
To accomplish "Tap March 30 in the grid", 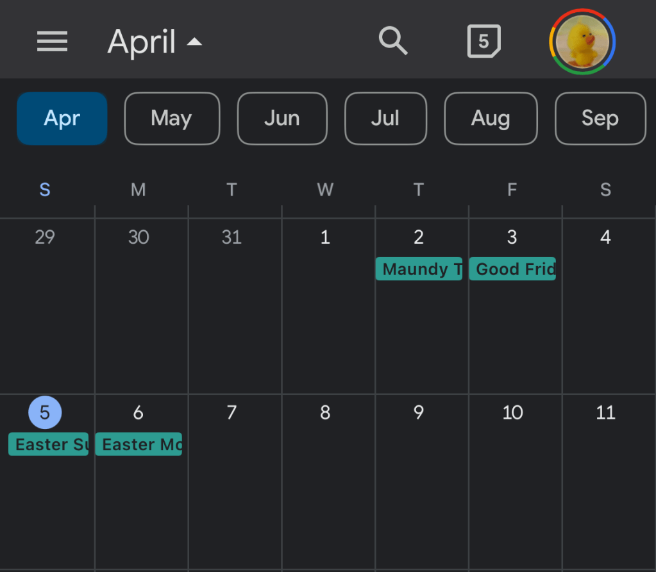I will pos(139,238).
